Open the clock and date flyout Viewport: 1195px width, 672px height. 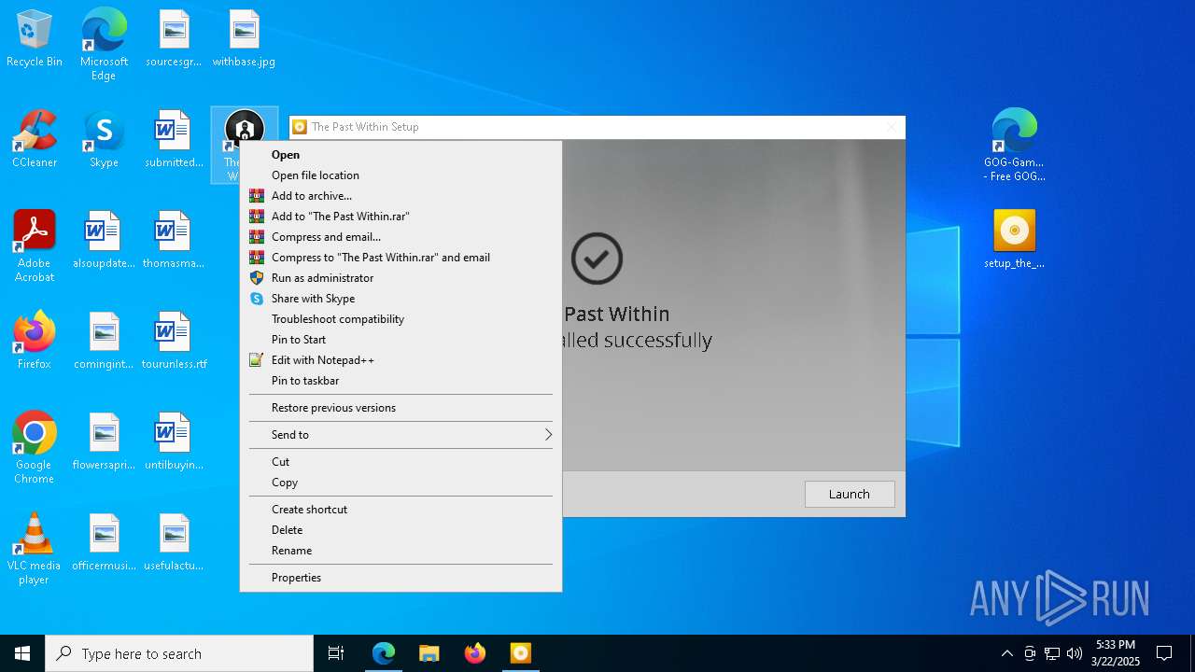pos(1116,653)
